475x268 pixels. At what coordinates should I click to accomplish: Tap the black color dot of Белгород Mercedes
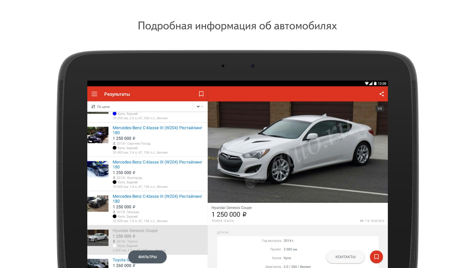point(115,182)
